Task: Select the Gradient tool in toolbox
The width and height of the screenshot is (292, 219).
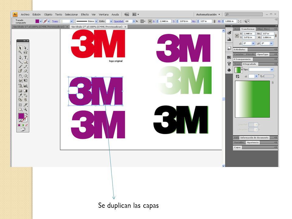Action: click(26, 91)
